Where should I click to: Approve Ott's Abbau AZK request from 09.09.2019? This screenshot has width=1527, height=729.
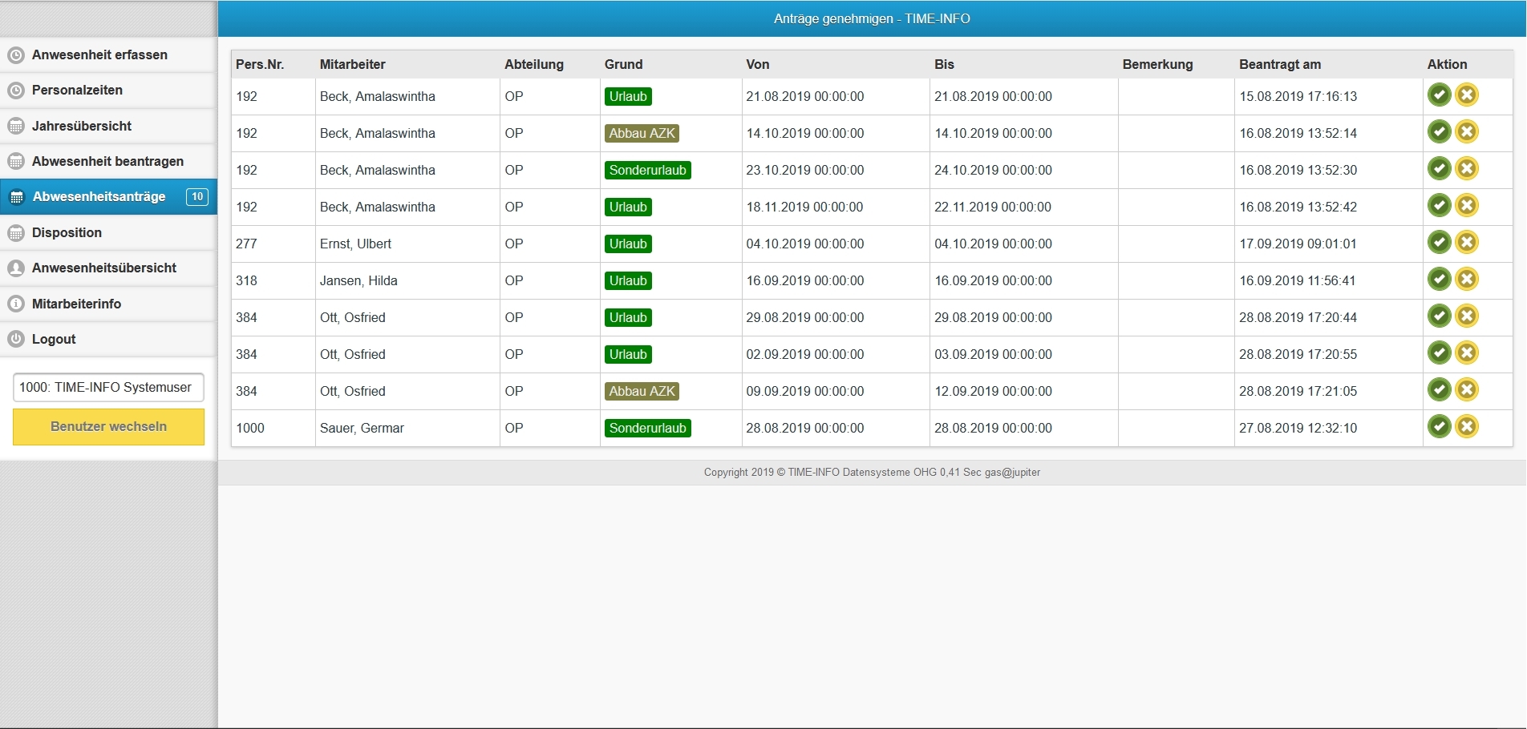(x=1440, y=390)
